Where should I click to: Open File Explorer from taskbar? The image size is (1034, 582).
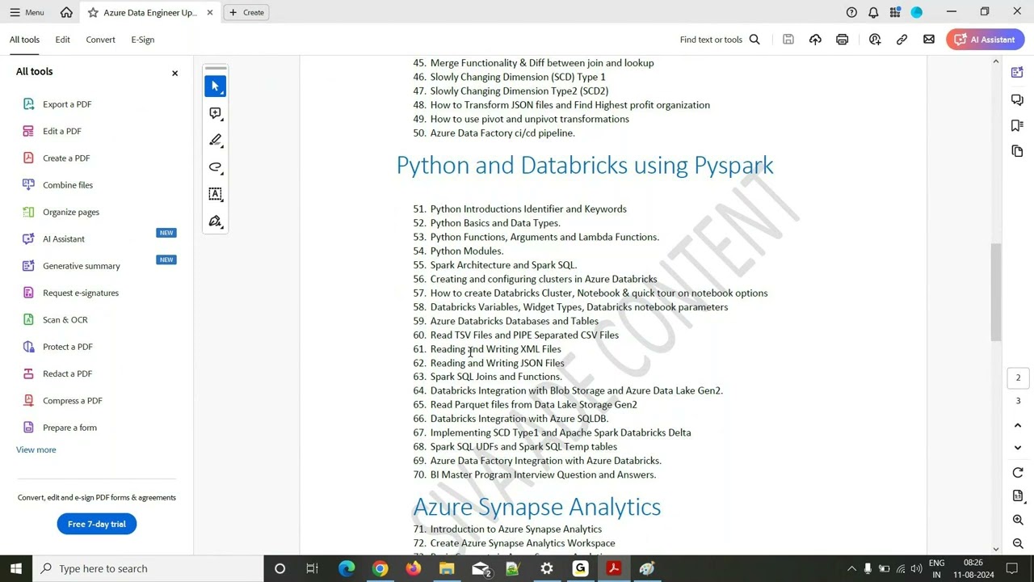coord(447,568)
